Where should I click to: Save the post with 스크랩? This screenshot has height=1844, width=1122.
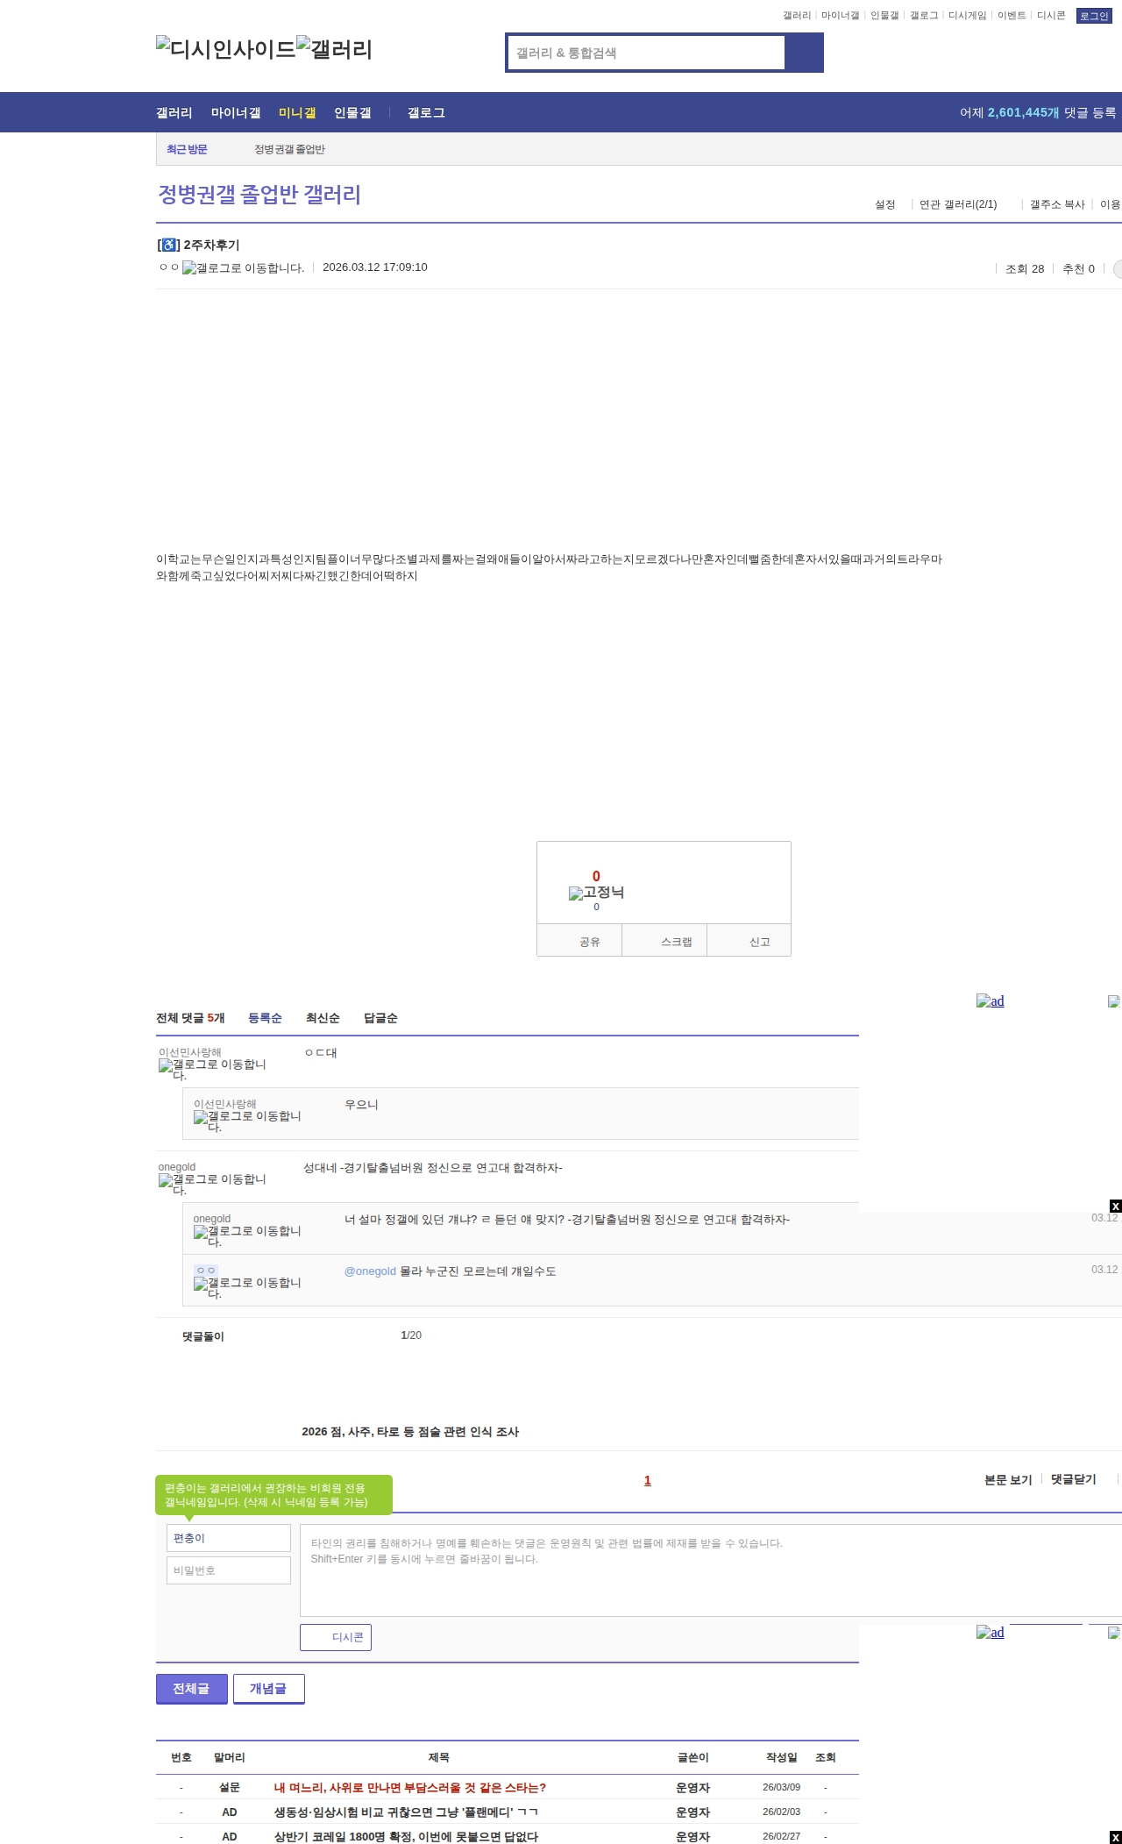(664, 941)
